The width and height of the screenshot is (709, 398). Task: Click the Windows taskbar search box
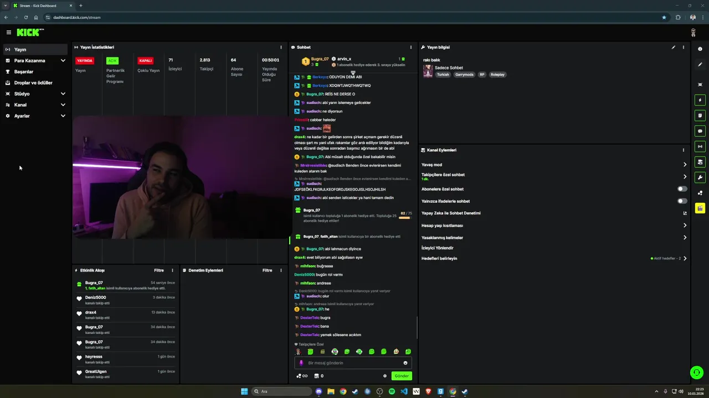pos(281,391)
